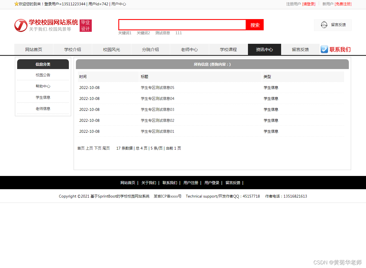Click the red site logo icon
The width and height of the screenshot is (366, 268).
[21, 26]
